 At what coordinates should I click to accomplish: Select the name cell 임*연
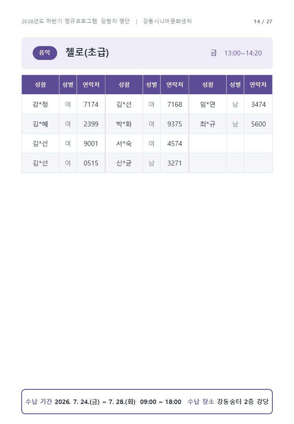[208, 104]
